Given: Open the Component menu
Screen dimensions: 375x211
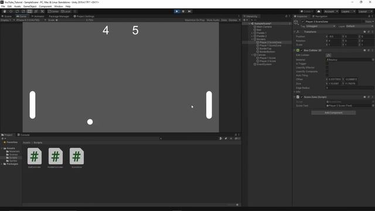Looking at the screenshot, I should [x=45, y=6].
